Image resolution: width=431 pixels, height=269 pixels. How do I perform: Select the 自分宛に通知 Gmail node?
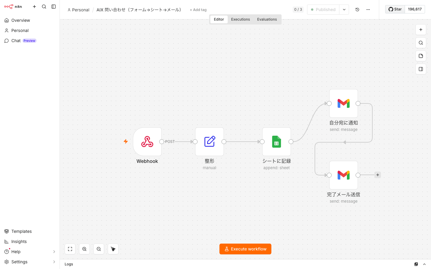(344, 103)
